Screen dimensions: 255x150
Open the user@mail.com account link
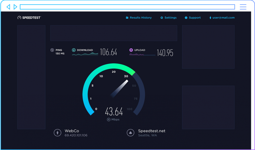pos(222,18)
